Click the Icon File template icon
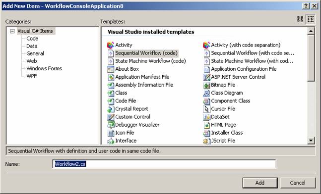This screenshot has height=194, width=321. coord(111,133)
